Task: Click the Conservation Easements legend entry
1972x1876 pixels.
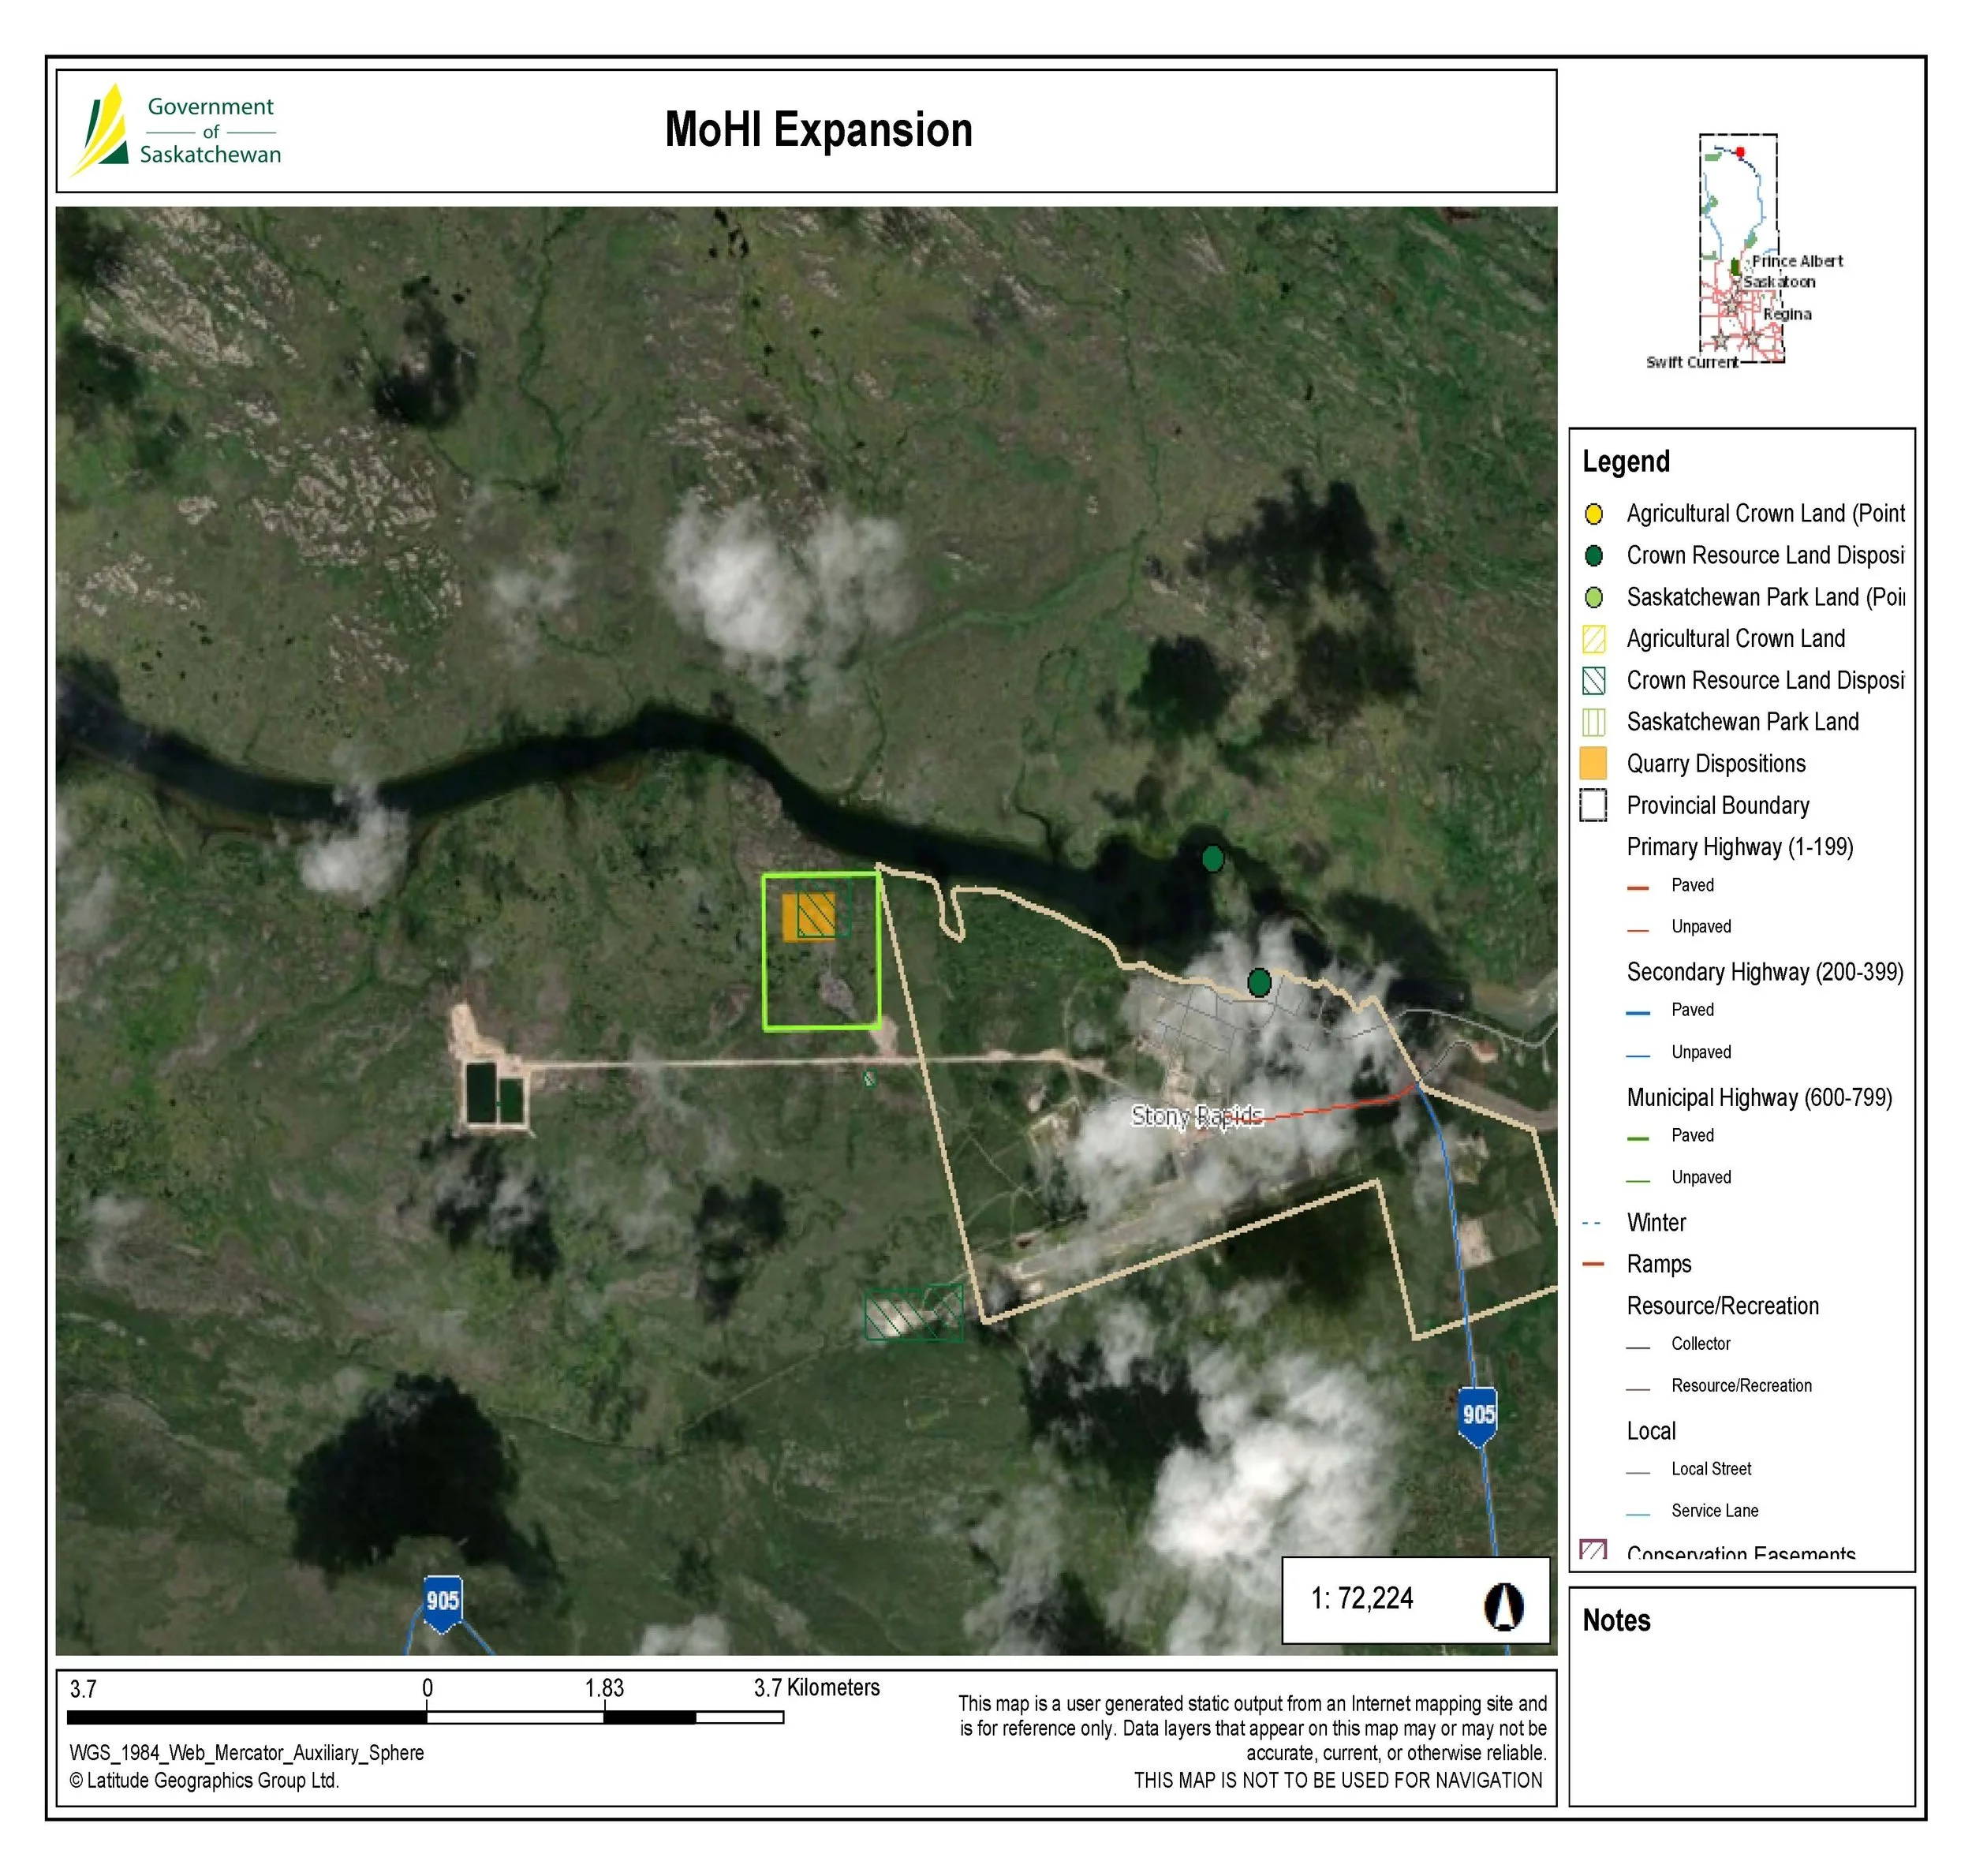Action: click(x=1739, y=1553)
